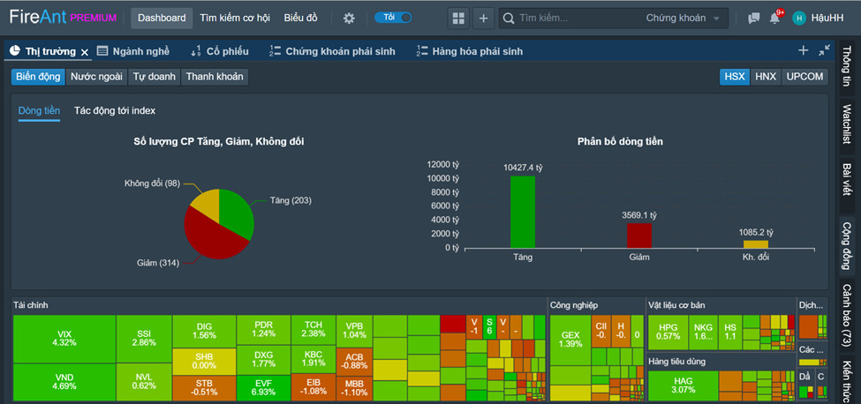Expand the Watchlist side panel
Image resolution: width=861 pixels, height=404 pixels.
pos(848,124)
